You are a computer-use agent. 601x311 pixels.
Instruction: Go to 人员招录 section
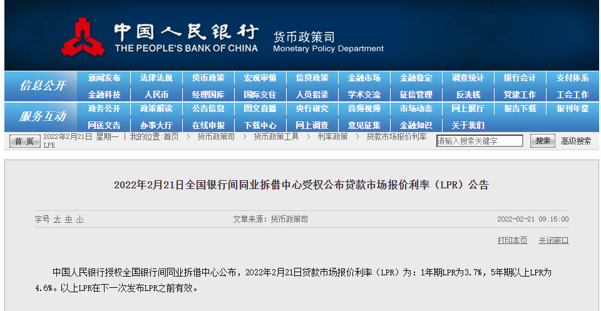pos(312,94)
